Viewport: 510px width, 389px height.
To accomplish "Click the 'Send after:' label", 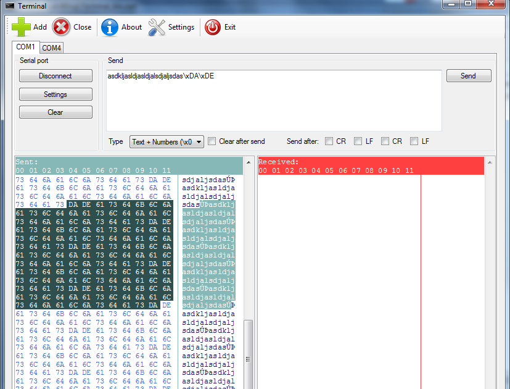I will point(303,141).
